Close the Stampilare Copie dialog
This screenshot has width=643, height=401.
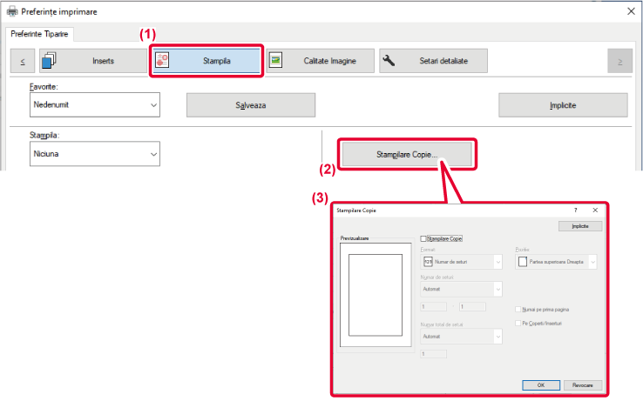click(594, 211)
